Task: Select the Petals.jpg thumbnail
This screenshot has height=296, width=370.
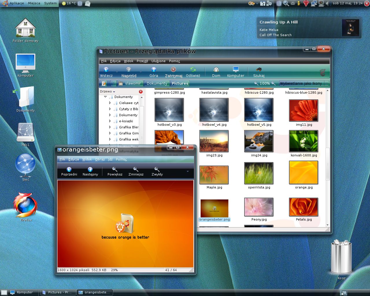Action: [x=304, y=207]
